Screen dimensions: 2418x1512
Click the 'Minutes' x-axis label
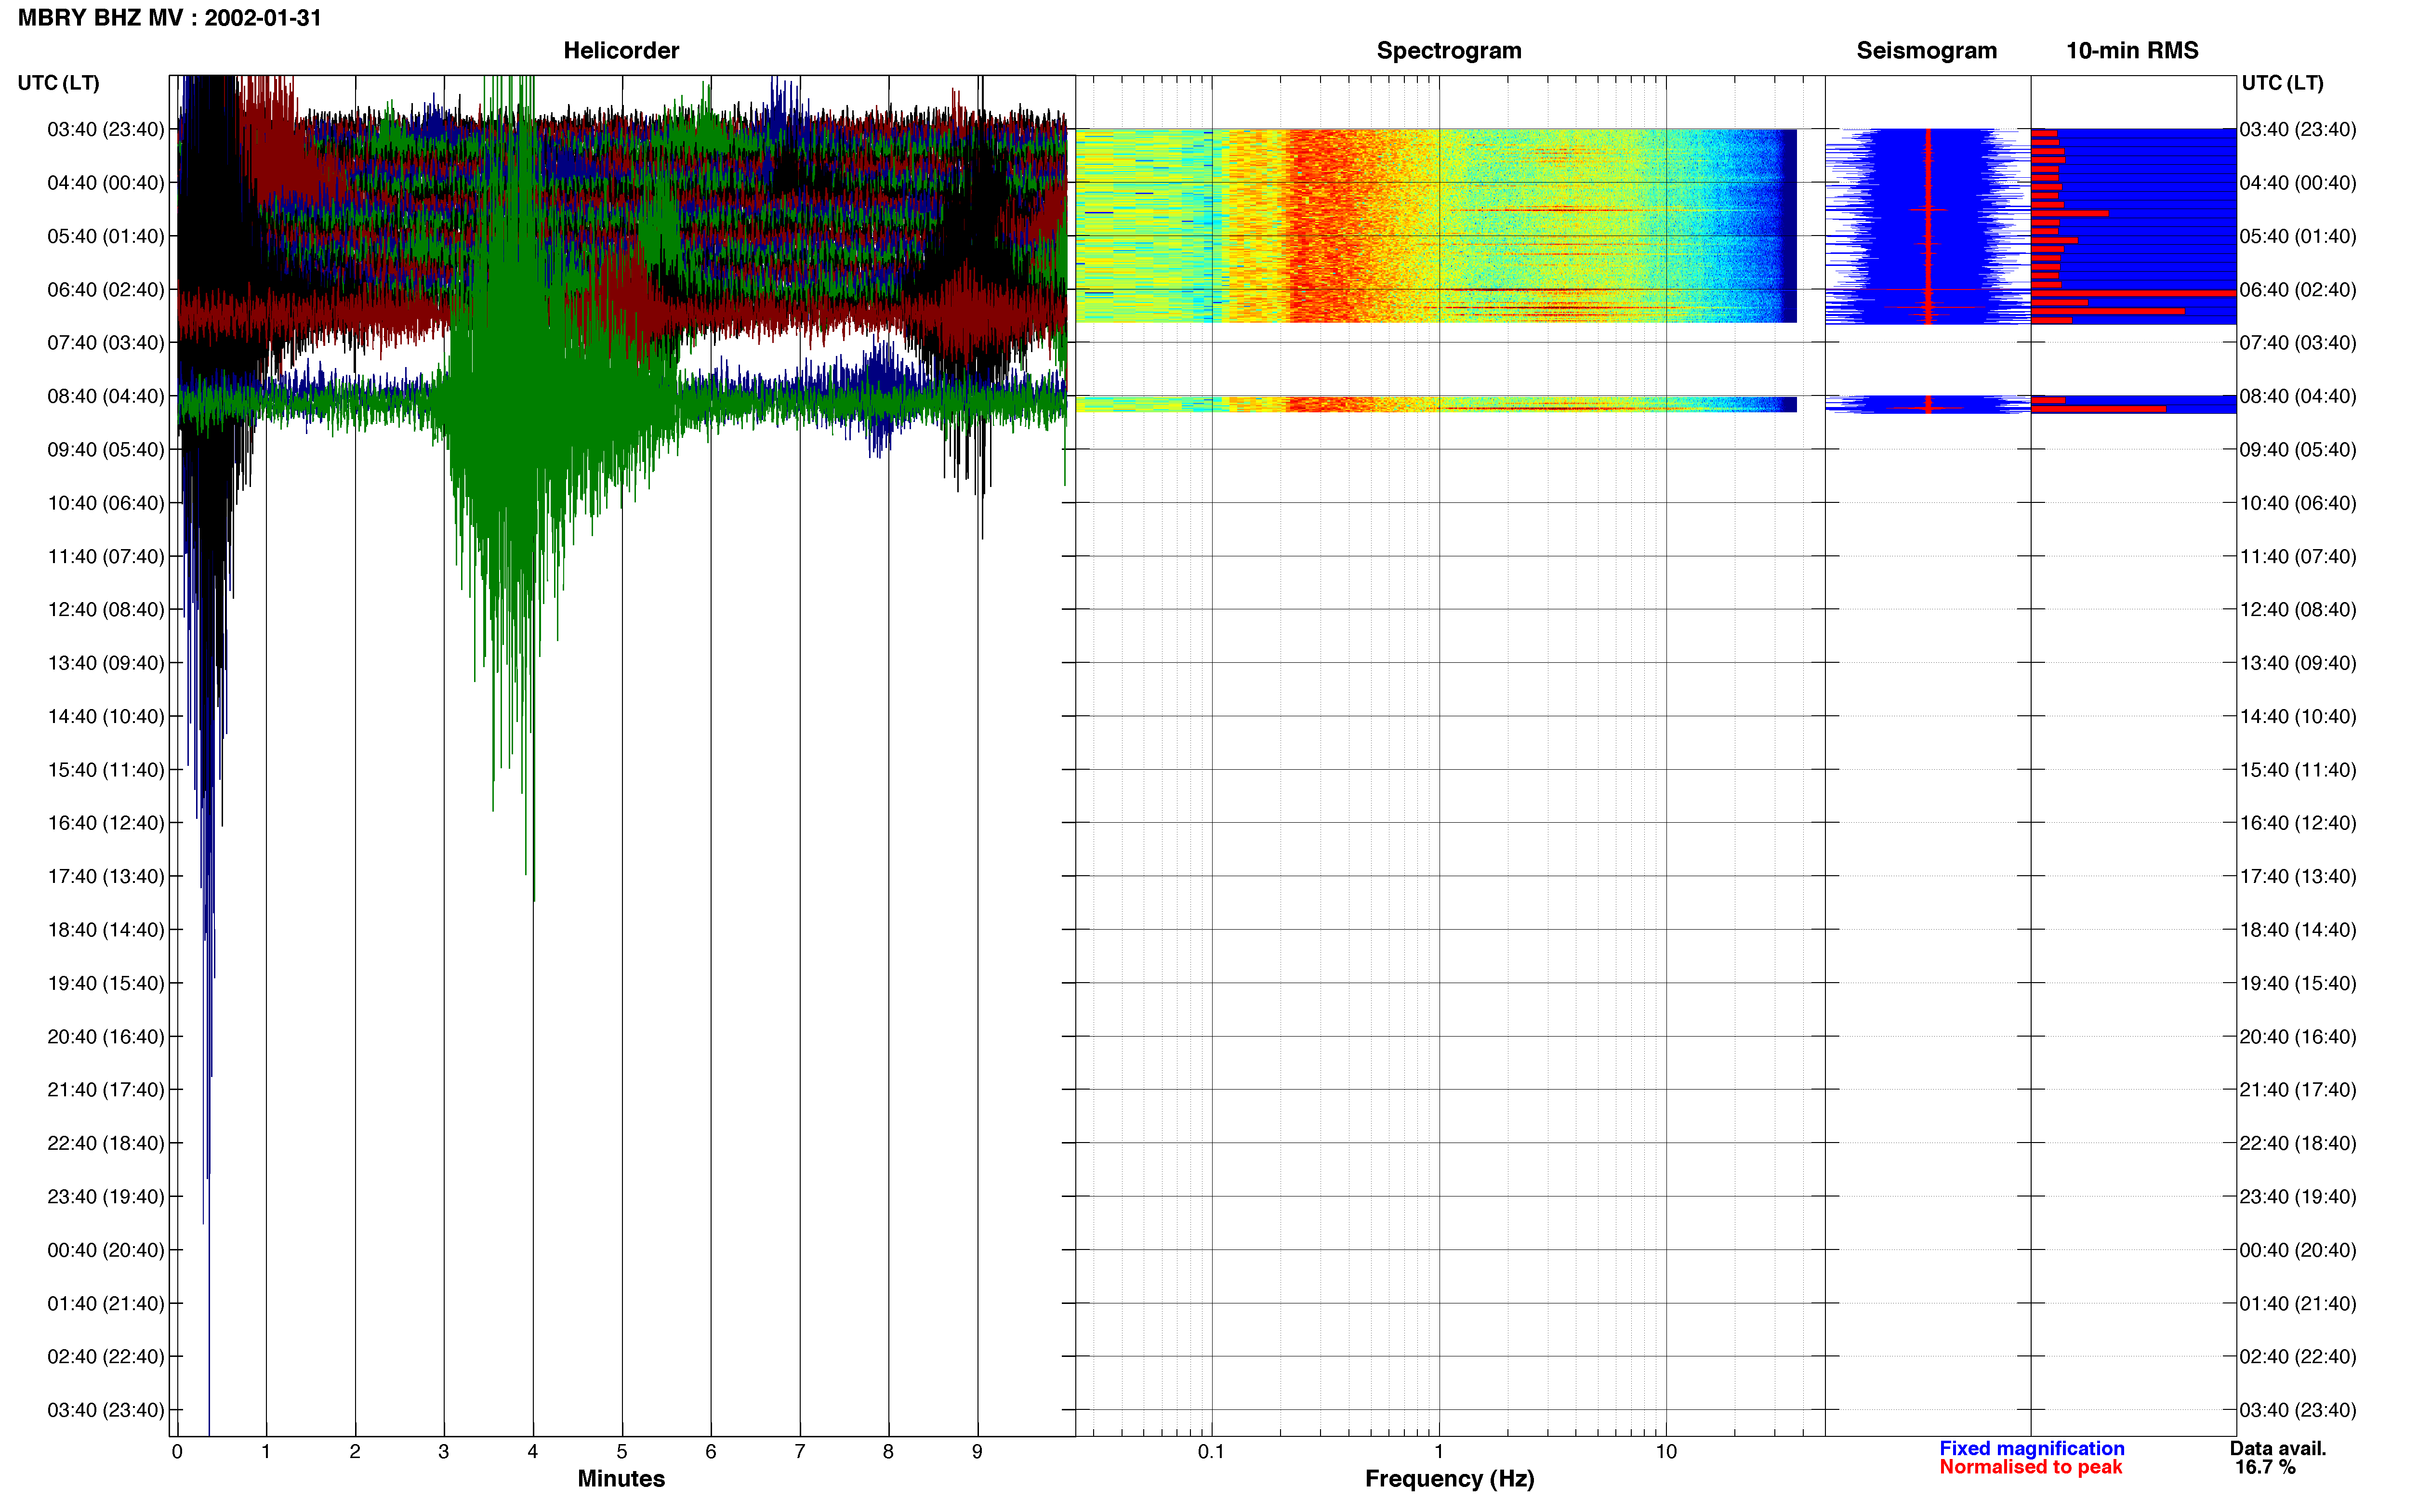(x=621, y=1479)
